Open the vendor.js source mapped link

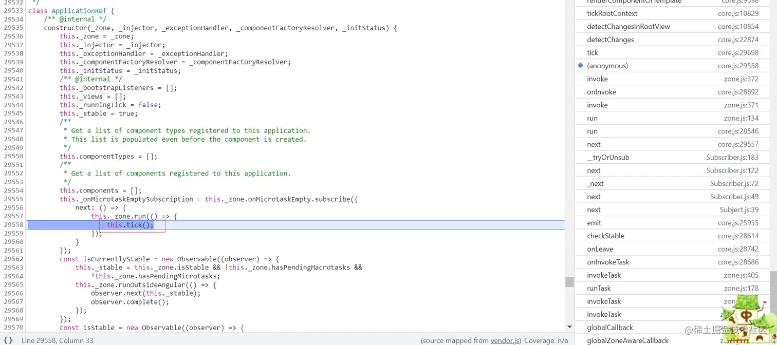pyautogui.click(x=506, y=340)
